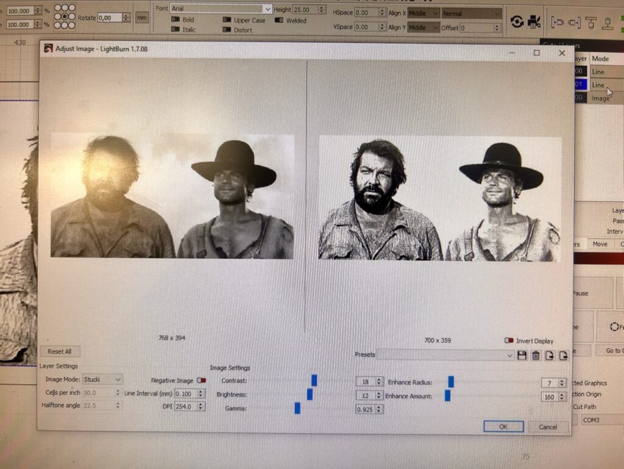Click the Contrast slider handle
624x469 pixels.
(x=314, y=380)
